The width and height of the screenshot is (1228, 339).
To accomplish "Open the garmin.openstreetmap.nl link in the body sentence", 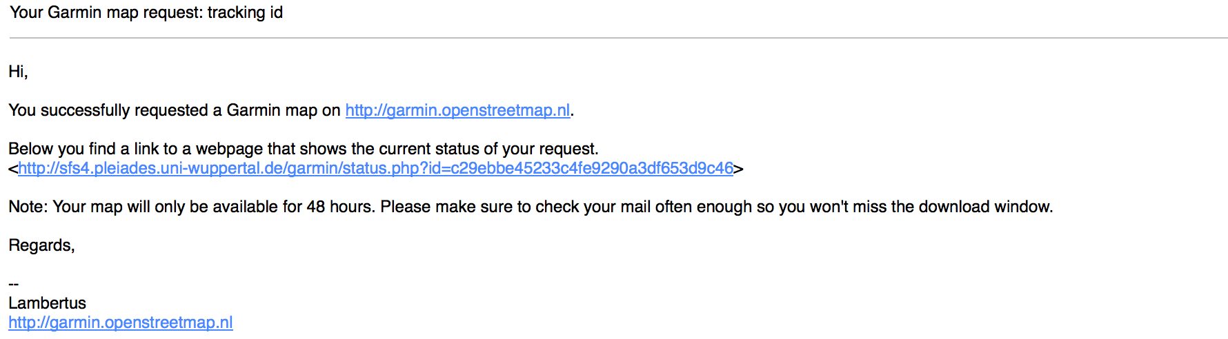I will pyautogui.click(x=457, y=110).
